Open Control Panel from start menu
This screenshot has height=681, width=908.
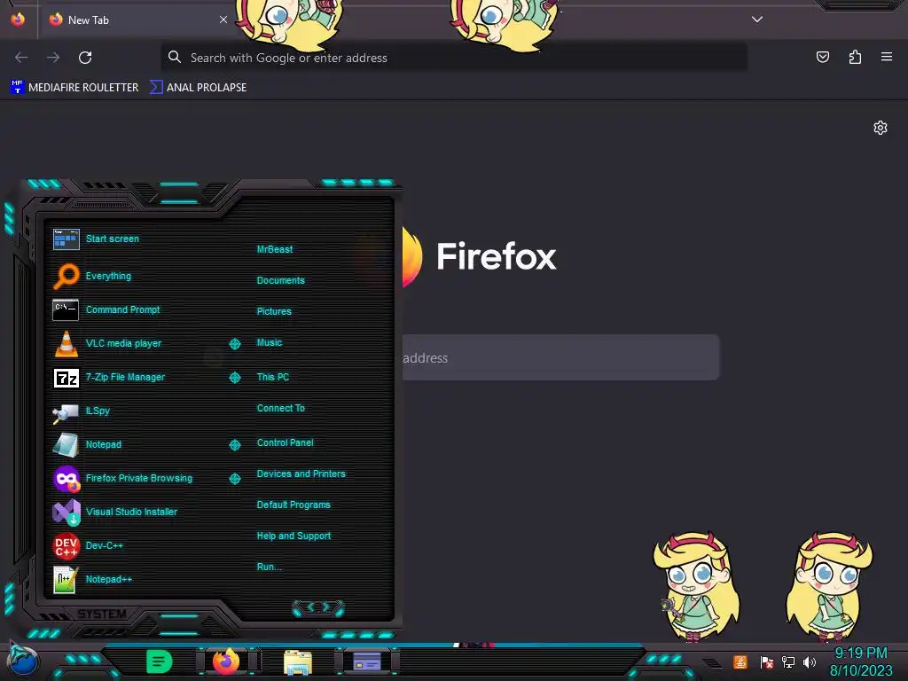(285, 442)
